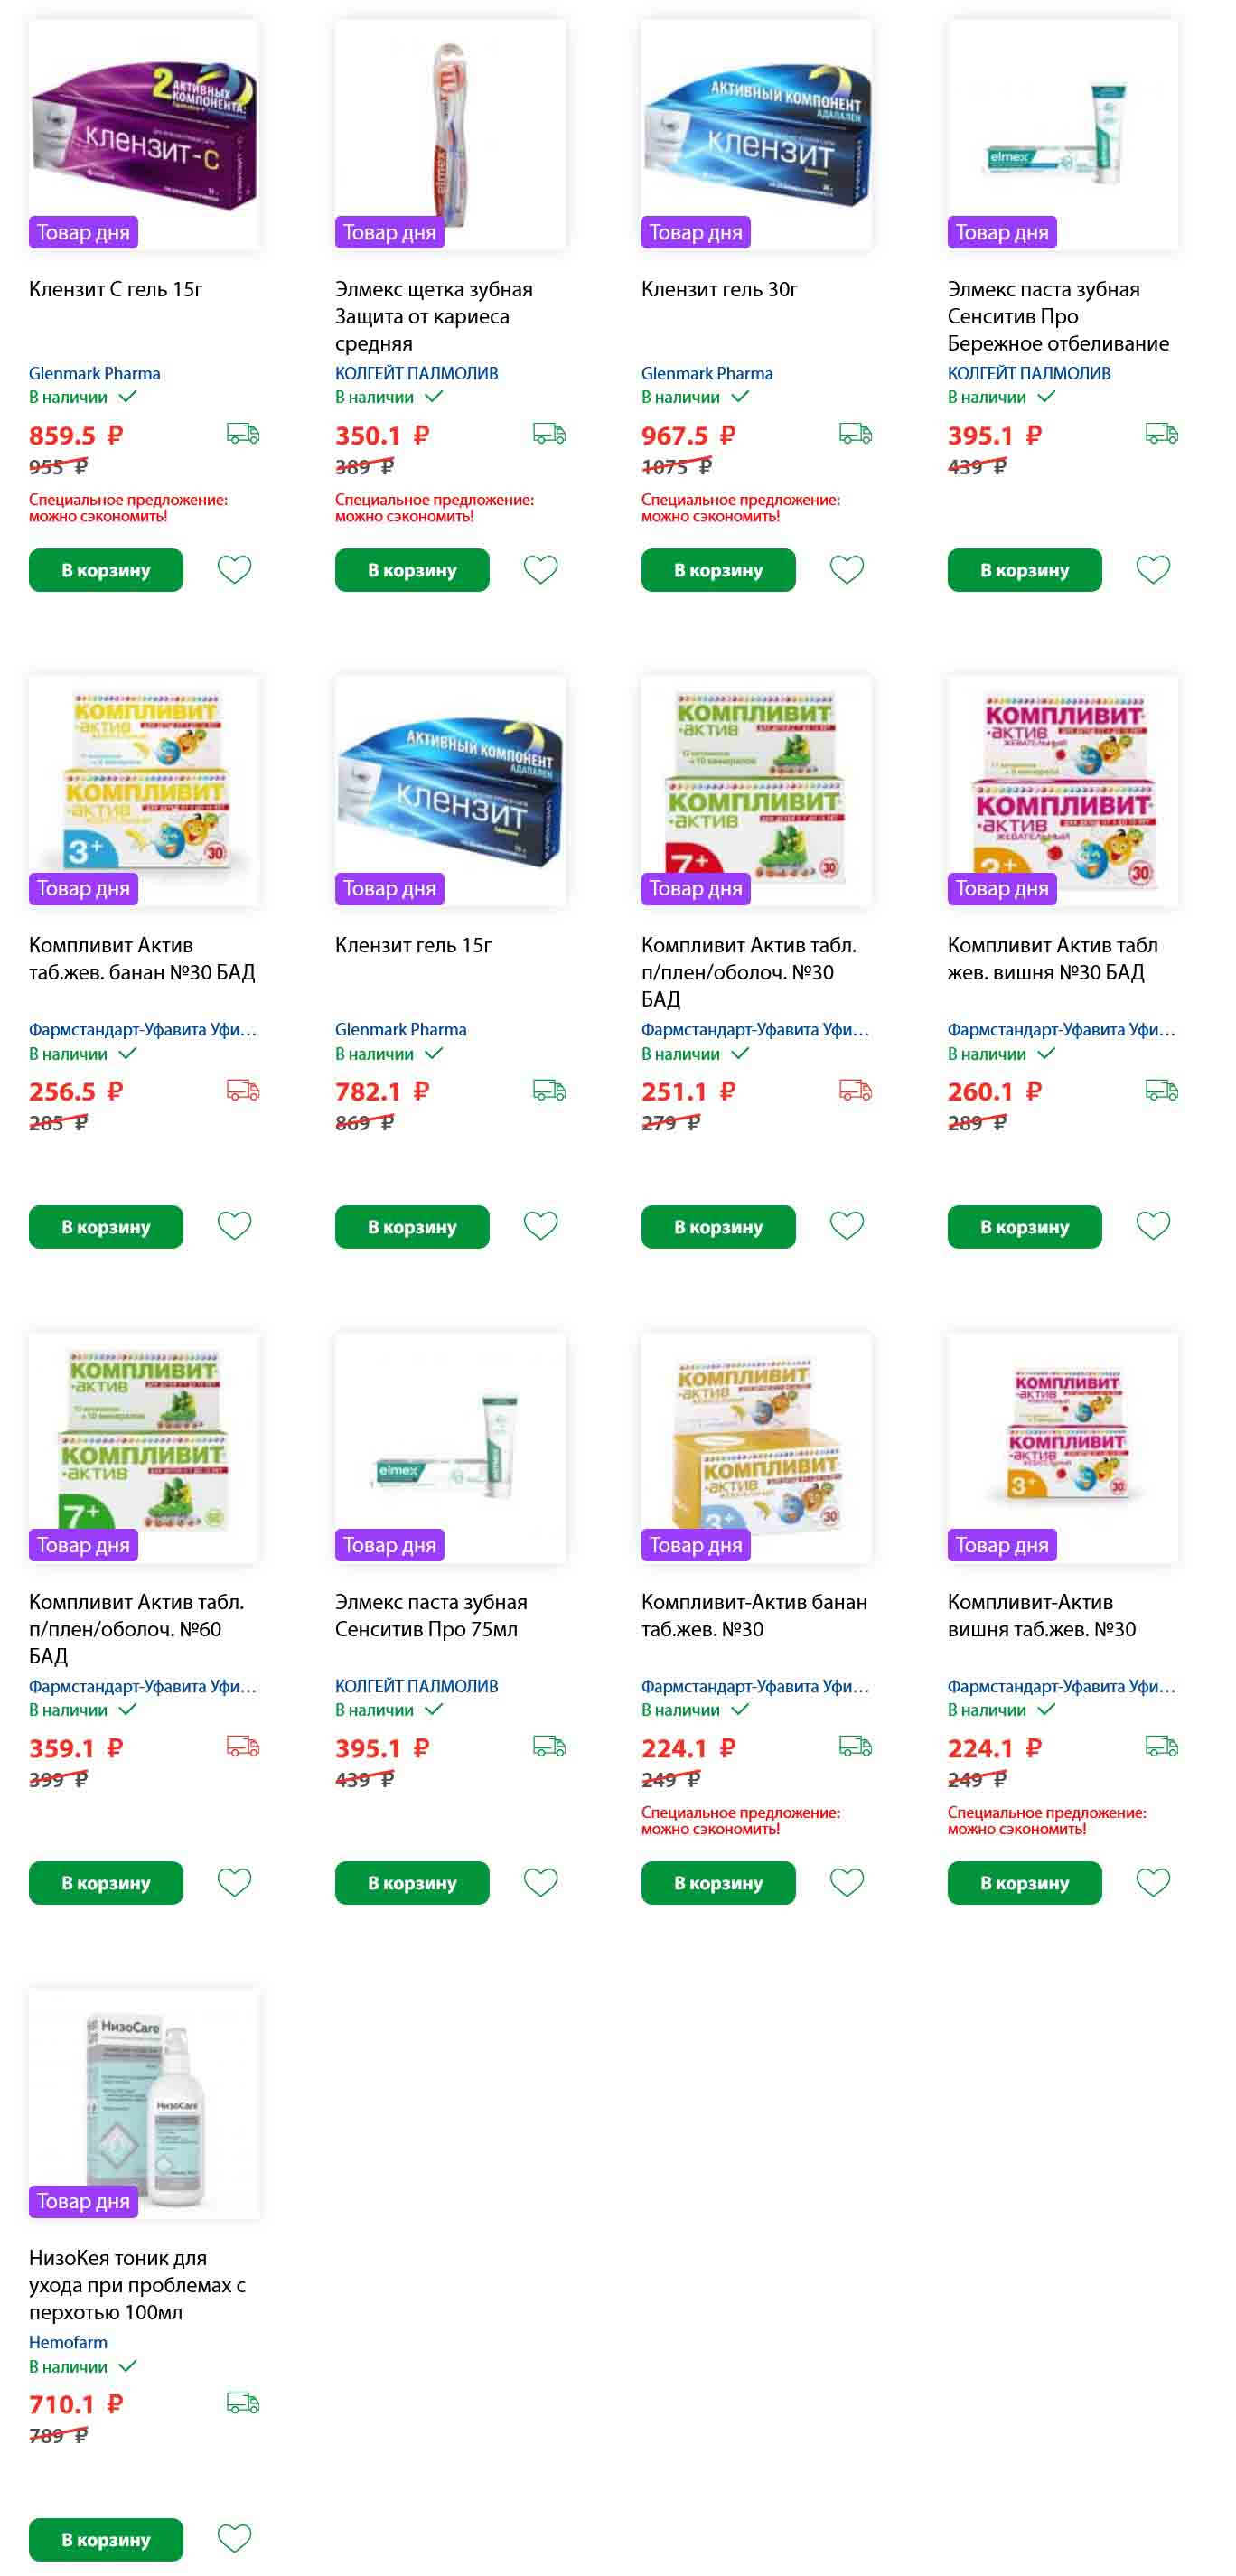This screenshot has height=2576, width=1236.
Task: Open Компливит Актив табл. №30 БАД title
Action: 749,972
